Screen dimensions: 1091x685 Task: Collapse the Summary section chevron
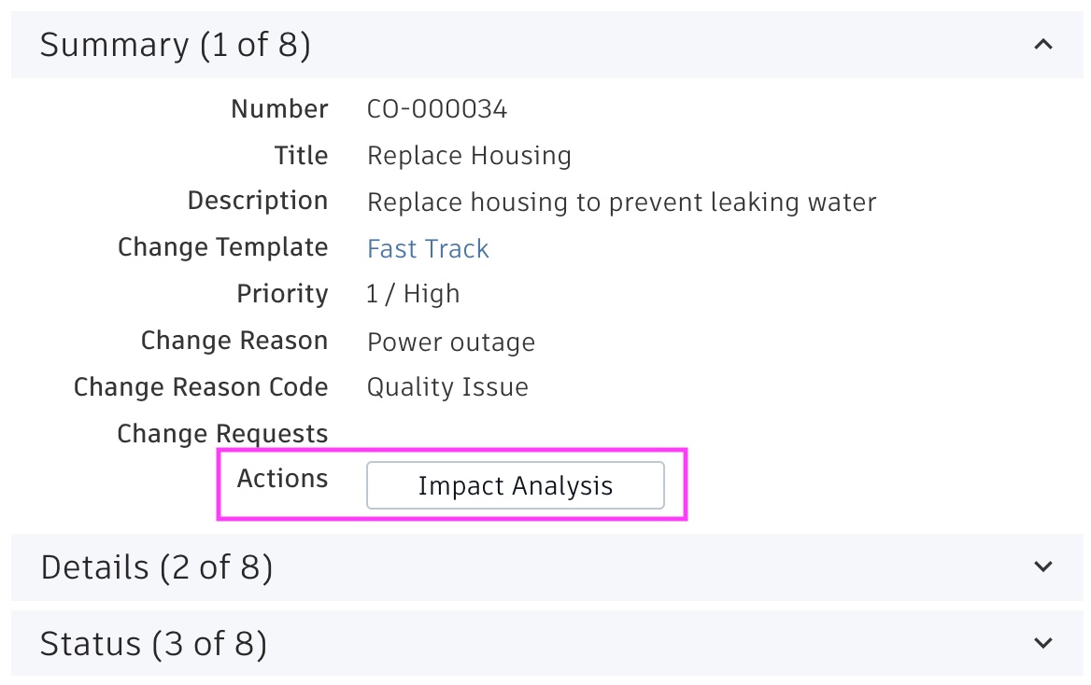point(1043,44)
